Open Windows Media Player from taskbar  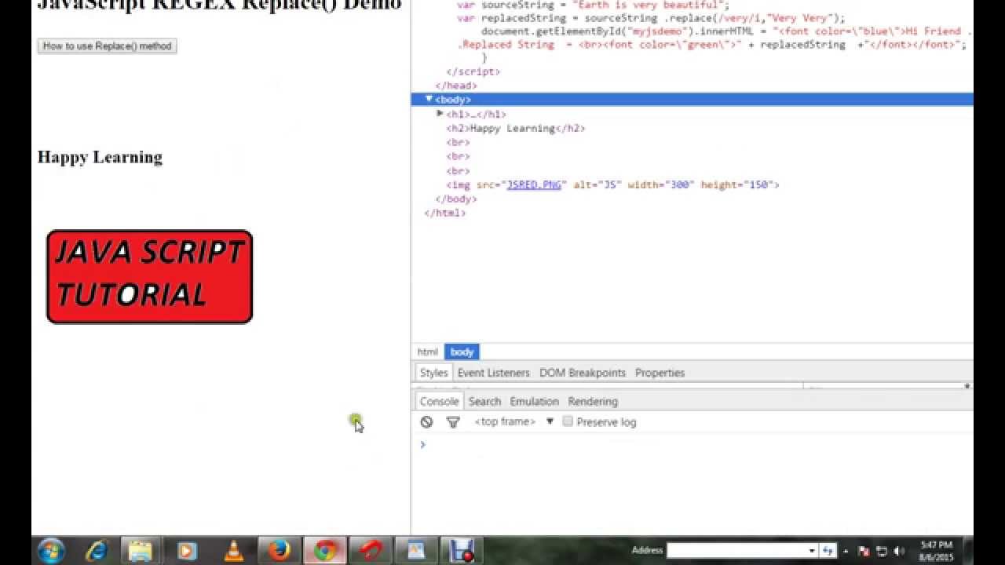coord(187,551)
